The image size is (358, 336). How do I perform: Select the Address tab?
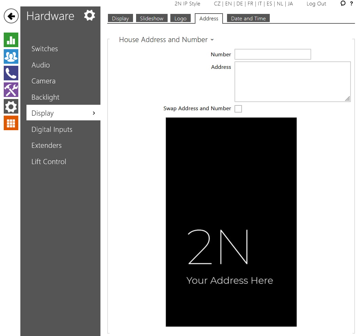pyautogui.click(x=209, y=18)
